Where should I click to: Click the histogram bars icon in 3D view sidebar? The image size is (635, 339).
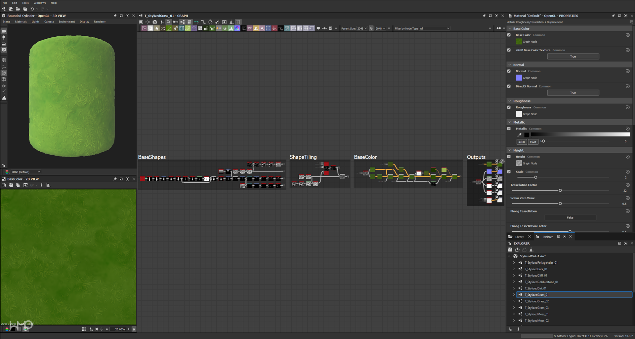[x=4, y=98]
